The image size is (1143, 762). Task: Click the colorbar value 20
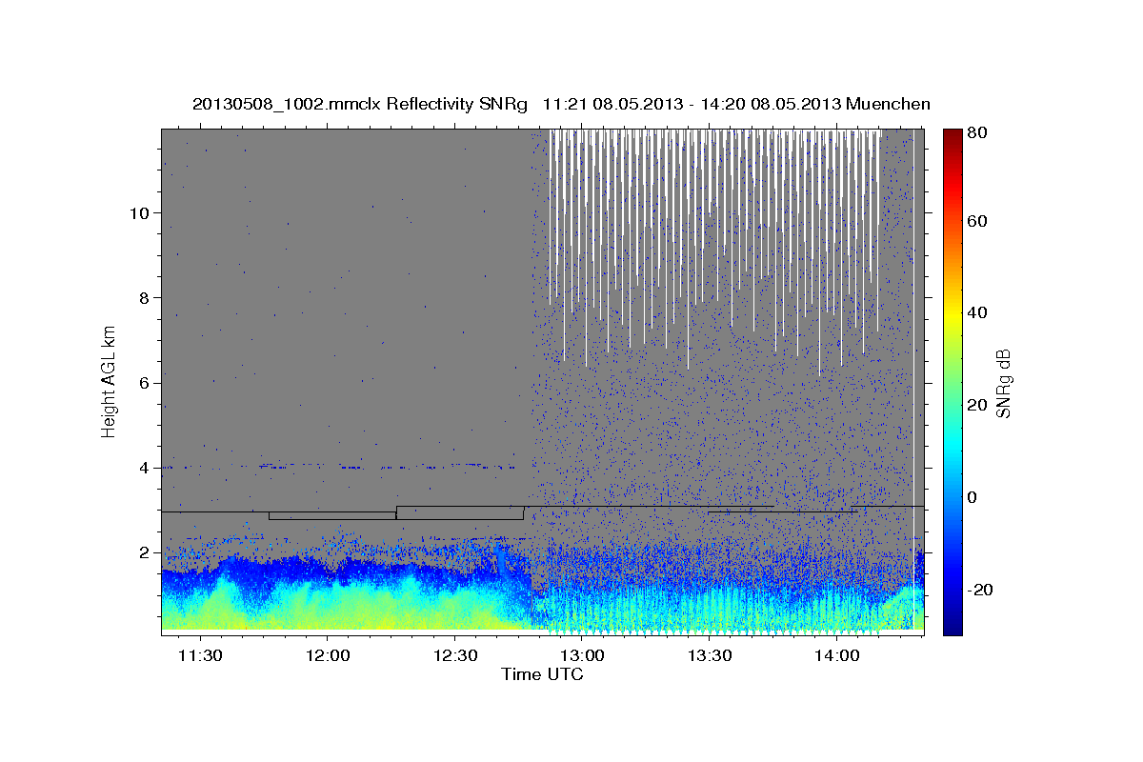click(x=978, y=405)
